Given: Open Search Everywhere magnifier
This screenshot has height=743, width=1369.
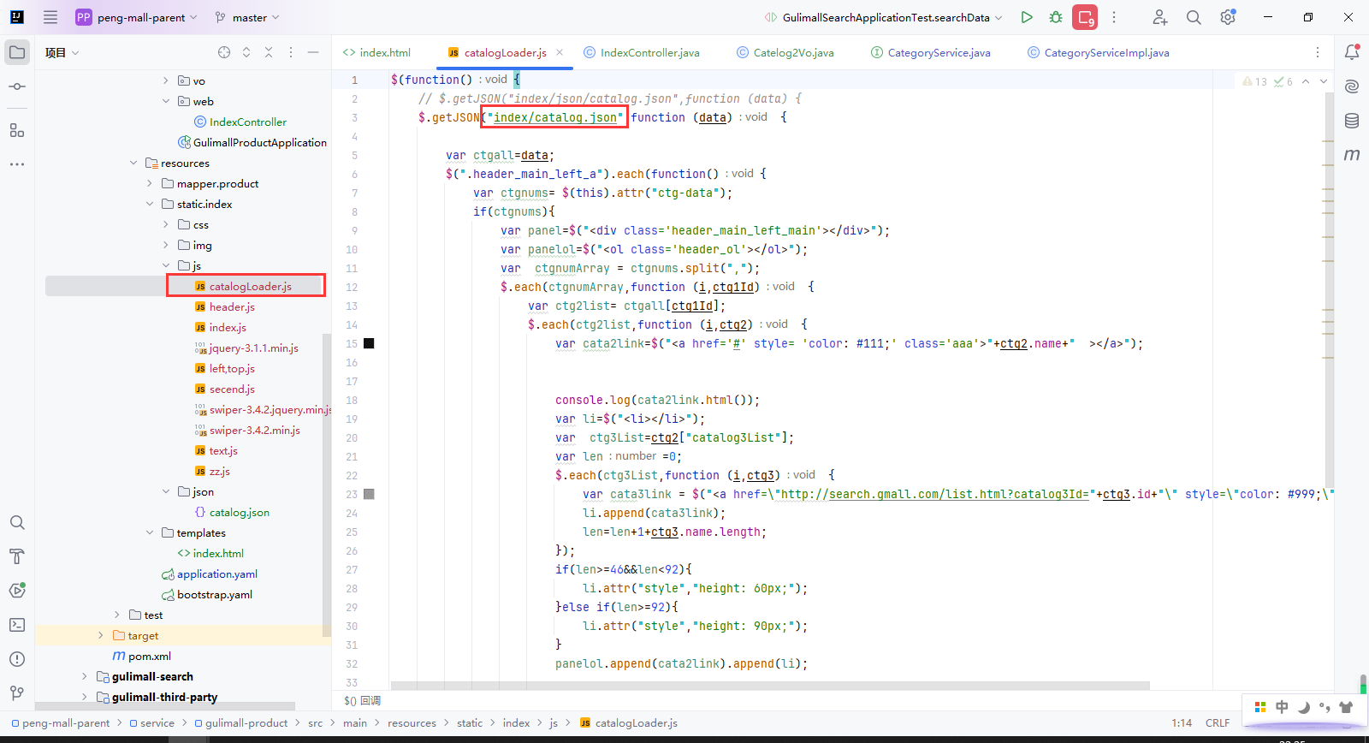Looking at the screenshot, I should 1194,17.
